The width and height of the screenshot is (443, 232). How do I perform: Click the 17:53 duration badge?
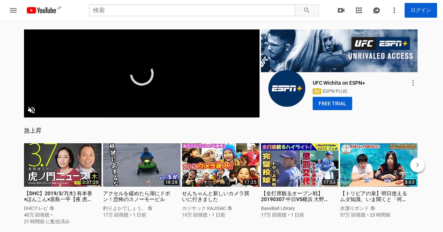[x=329, y=182]
